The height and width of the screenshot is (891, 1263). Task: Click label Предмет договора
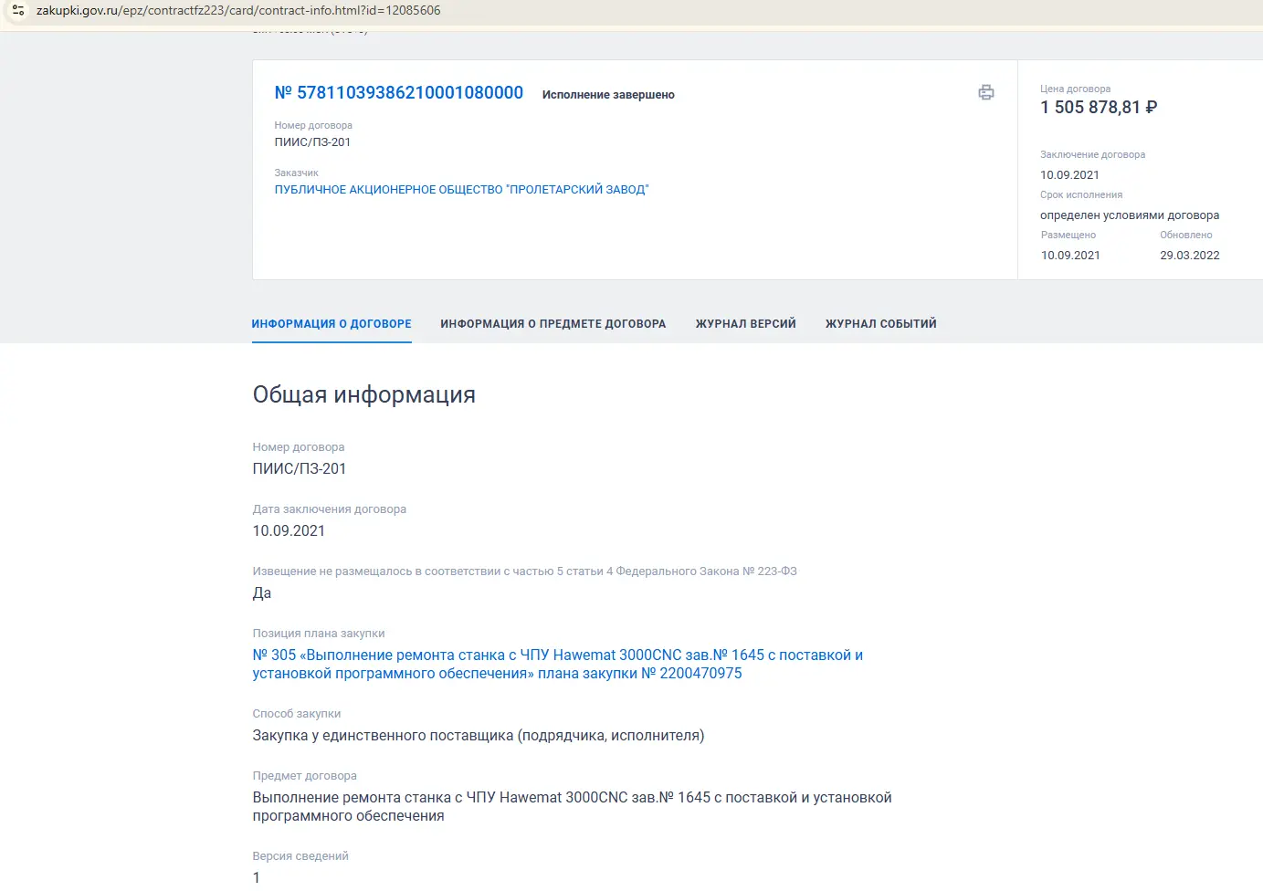click(x=305, y=776)
